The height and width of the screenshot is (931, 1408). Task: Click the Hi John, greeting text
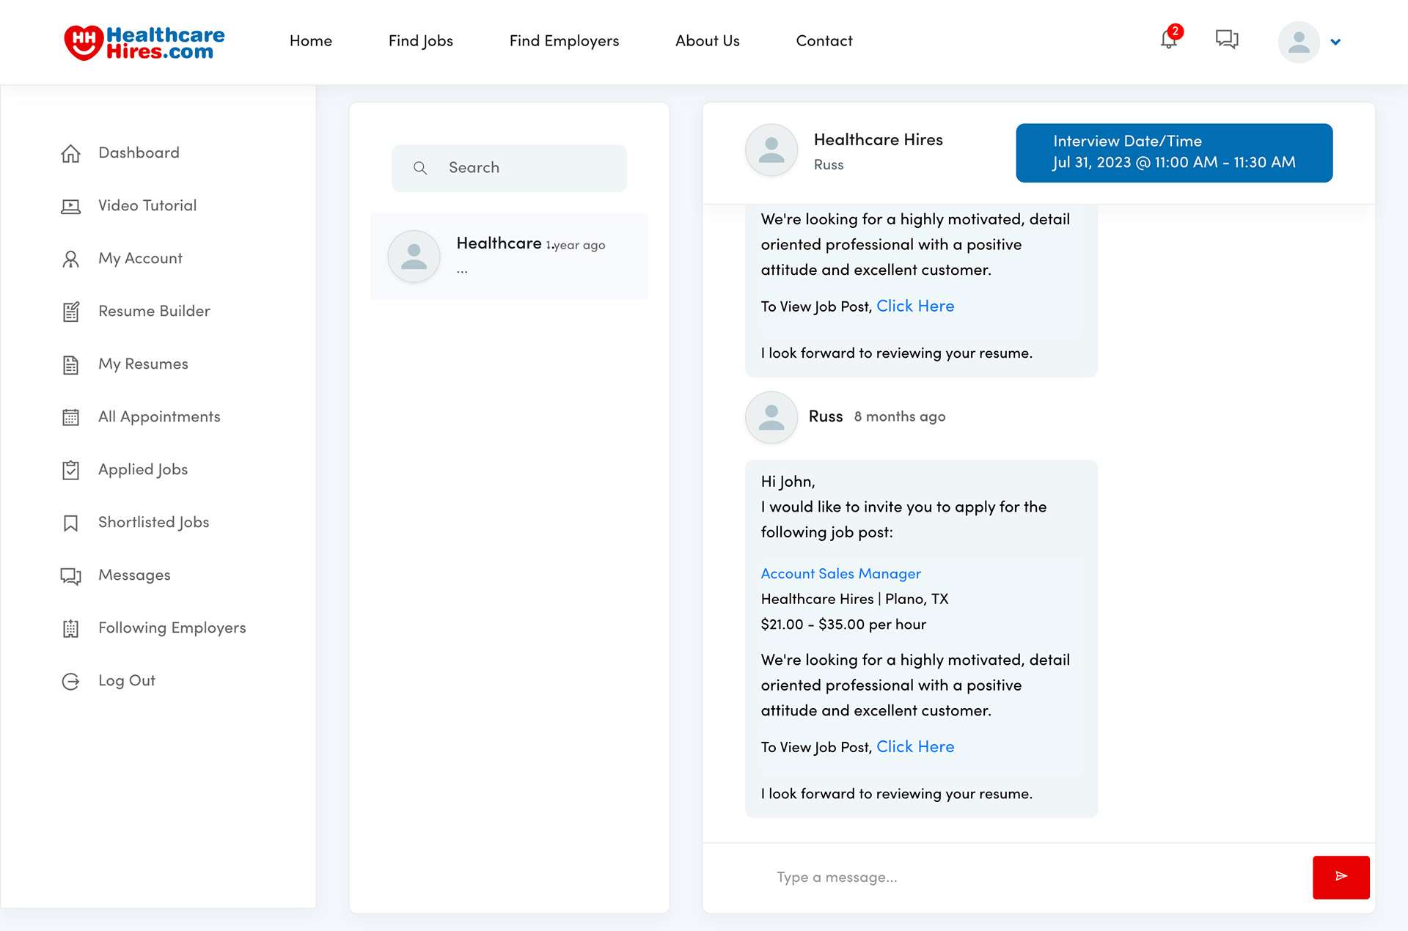(788, 482)
